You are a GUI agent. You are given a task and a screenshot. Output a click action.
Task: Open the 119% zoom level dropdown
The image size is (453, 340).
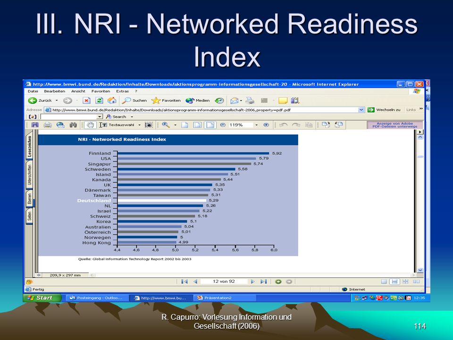[x=256, y=125]
